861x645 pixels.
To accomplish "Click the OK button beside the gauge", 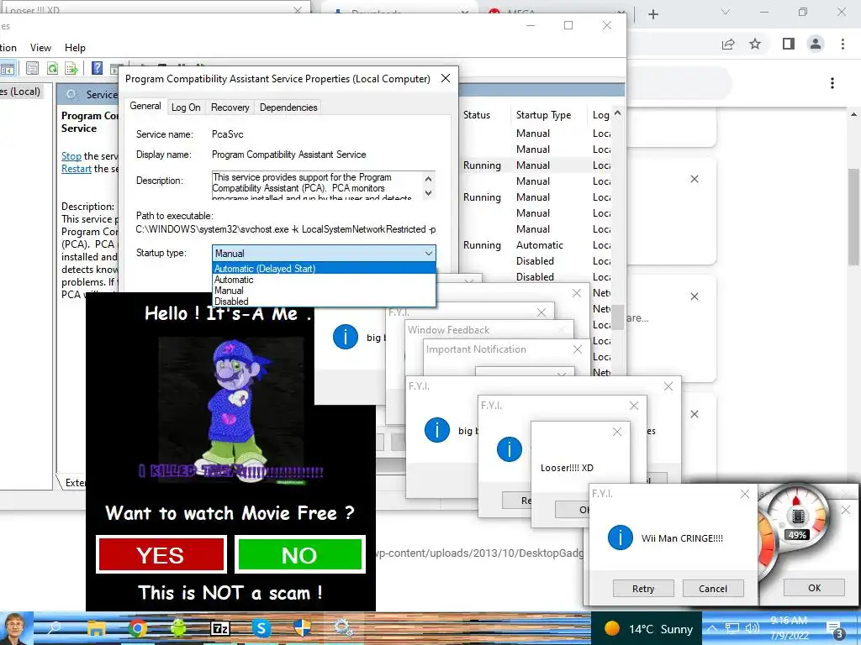I will 814,587.
